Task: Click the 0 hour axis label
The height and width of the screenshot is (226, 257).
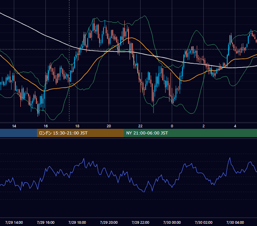Action: [x=172, y=126]
